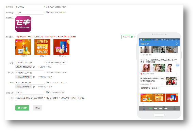Tap the news thumbnail with red characters in the feed
196x133 pixels.
[x=171, y=81]
